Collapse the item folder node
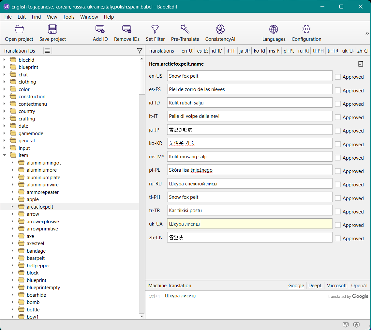Viewport: 371px width, 330px height. coord(5,155)
